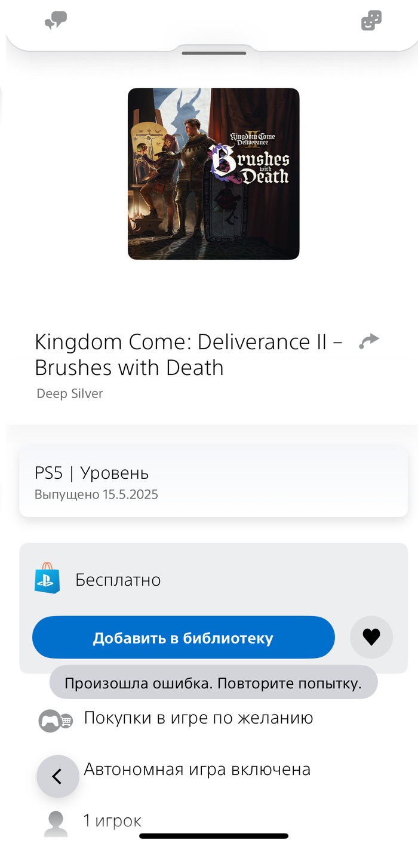Viewport: 418px width, 843px height.
Task: Tap the 1 игрок label
Action: pyautogui.click(x=112, y=821)
